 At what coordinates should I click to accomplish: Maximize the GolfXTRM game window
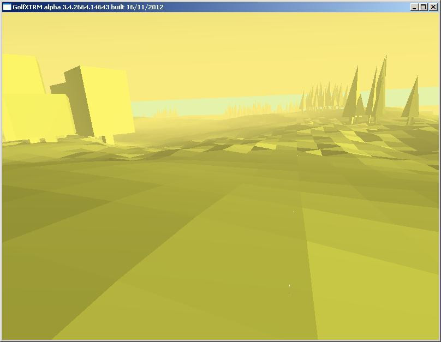point(423,7)
